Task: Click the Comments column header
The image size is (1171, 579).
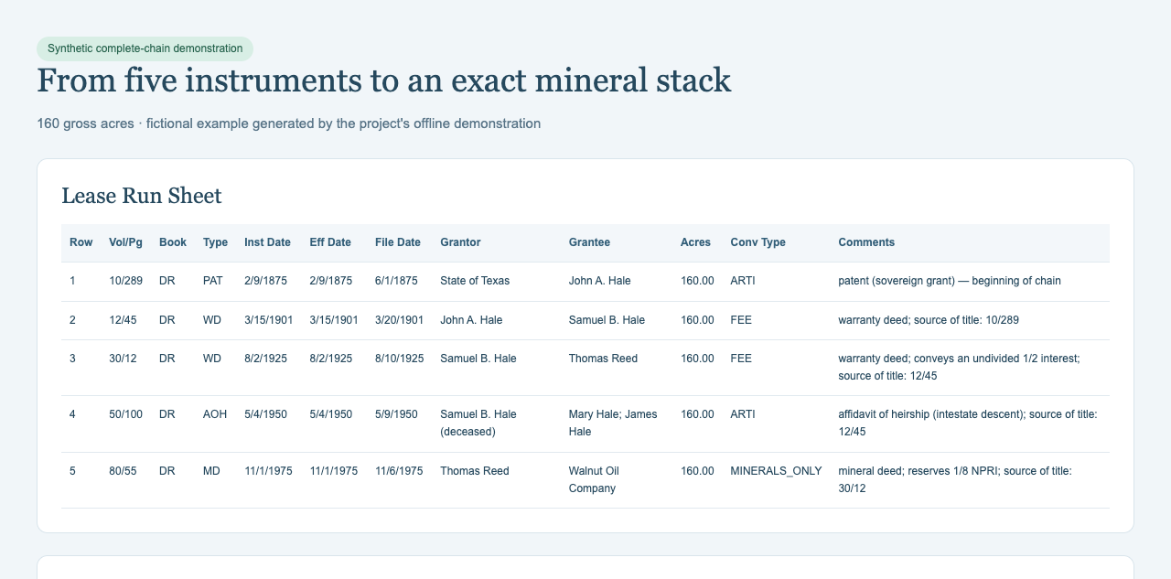Action: (x=866, y=242)
